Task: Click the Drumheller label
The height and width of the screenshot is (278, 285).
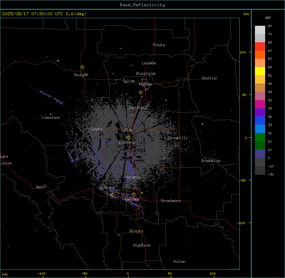Action: [x=211, y=161]
